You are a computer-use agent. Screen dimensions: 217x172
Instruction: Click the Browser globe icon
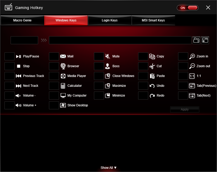63,66
